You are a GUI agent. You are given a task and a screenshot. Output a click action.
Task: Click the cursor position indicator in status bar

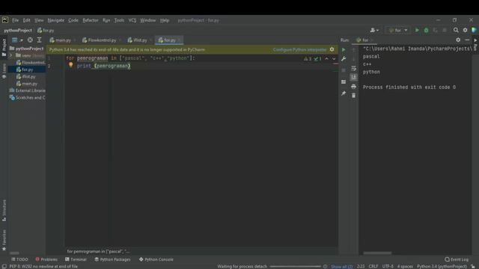click(x=361, y=266)
